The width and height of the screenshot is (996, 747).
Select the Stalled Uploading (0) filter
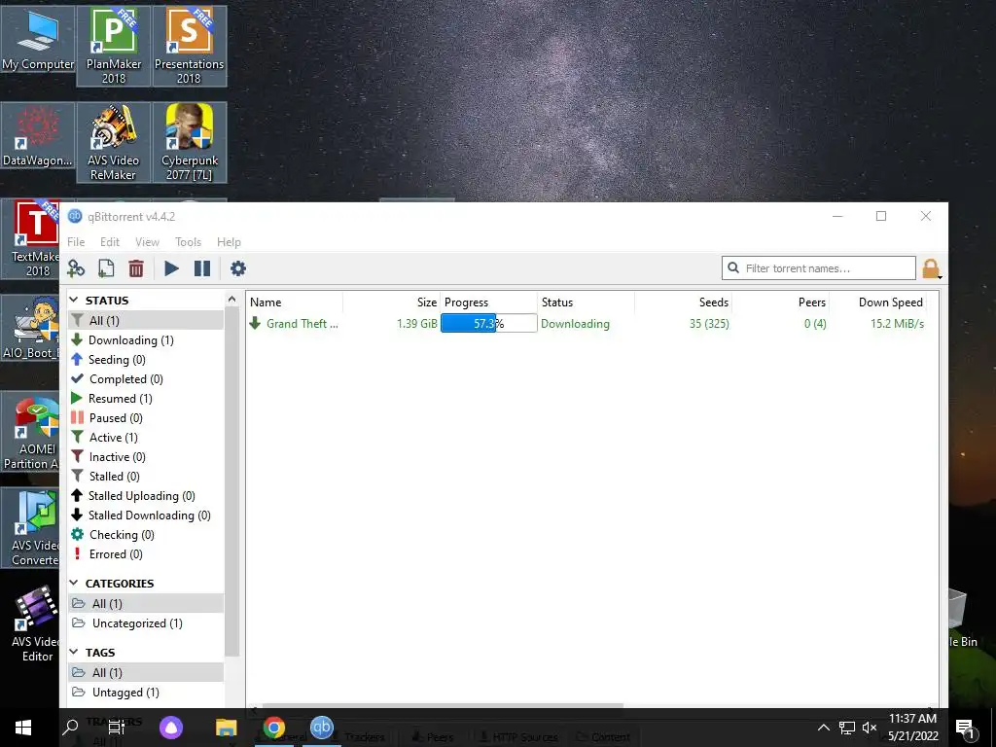coord(146,495)
